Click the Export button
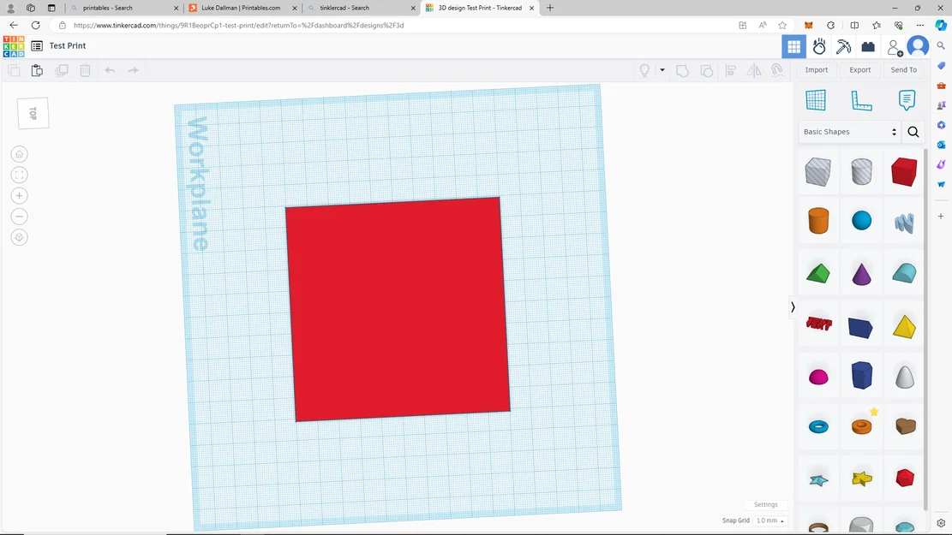This screenshot has height=535, width=952. [x=859, y=69]
